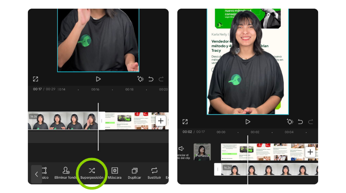346x193 pixels.
Task: Play the preview in the right editor
Action: point(248,122)
